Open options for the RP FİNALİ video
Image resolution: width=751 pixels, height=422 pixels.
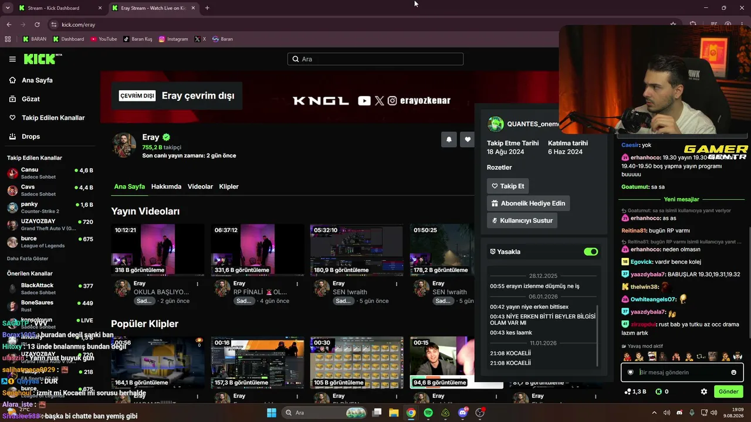click(297, 284)
